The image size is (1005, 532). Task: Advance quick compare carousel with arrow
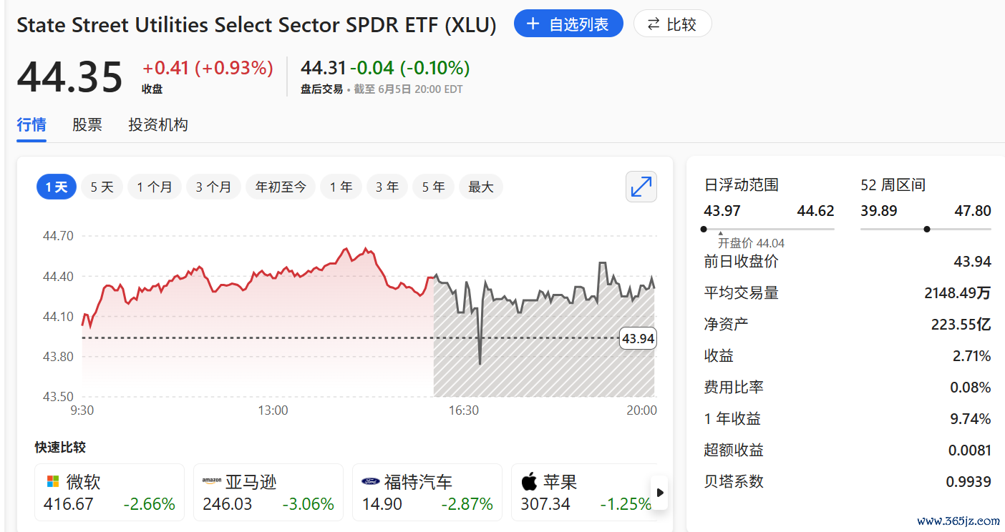click(x=659, y=493)
